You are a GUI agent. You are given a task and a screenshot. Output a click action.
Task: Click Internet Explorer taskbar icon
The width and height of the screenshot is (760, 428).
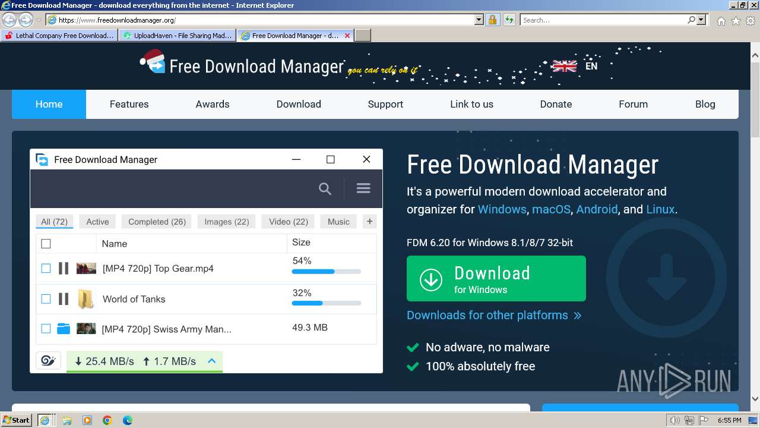(45, 420)
